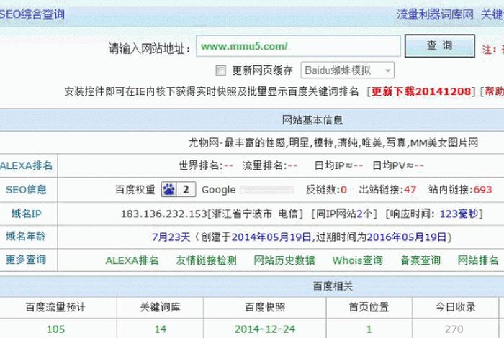
Task: Click the 流量排名 value
Action: click(292, 165)
